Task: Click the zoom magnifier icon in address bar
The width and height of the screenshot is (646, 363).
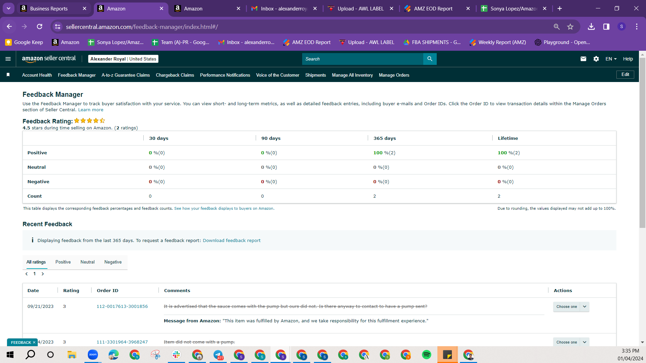Action: (557, 27)
